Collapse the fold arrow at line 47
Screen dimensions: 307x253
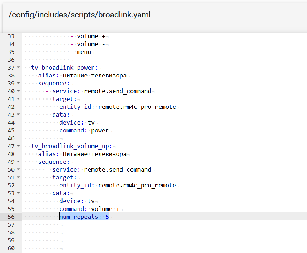(18, 146)
